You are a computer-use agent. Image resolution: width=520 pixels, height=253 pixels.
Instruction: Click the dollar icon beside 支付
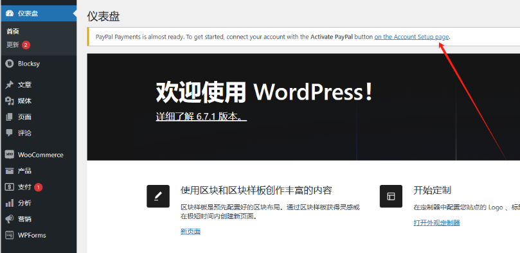click(9, 187)
